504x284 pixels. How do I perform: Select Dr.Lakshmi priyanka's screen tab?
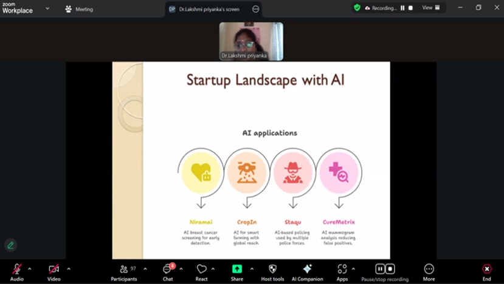204,9
